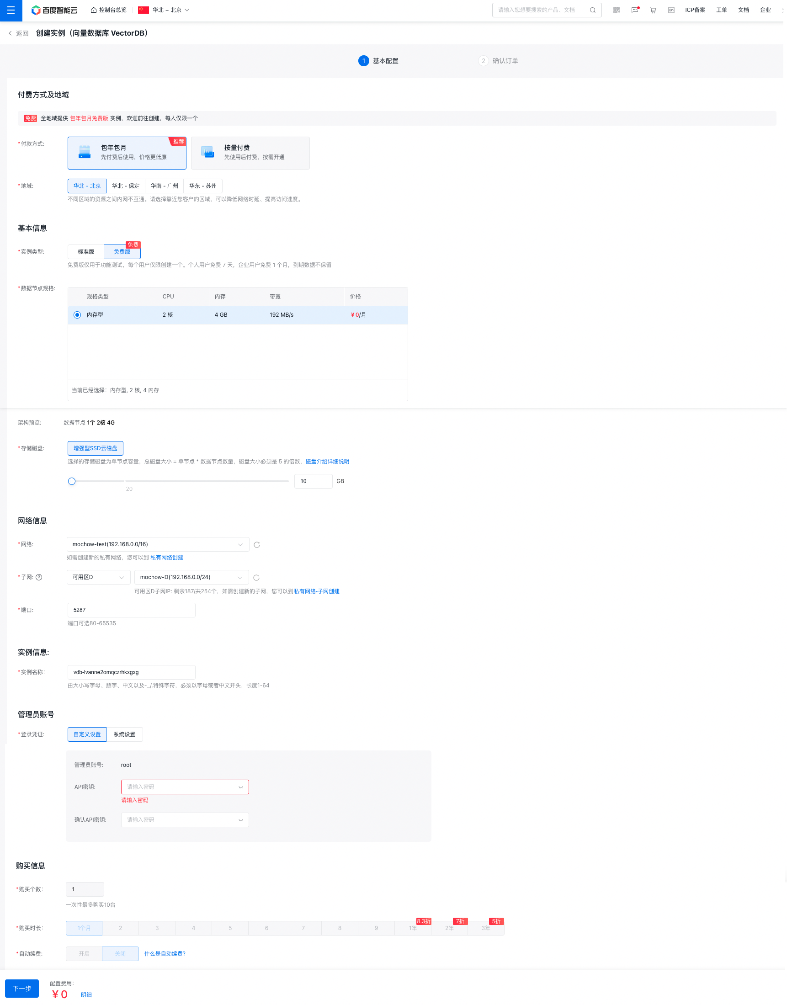This screenshot has width=787, height=1005.
Task: Choose 1年 purchase duration
Action: pos(413,928)
